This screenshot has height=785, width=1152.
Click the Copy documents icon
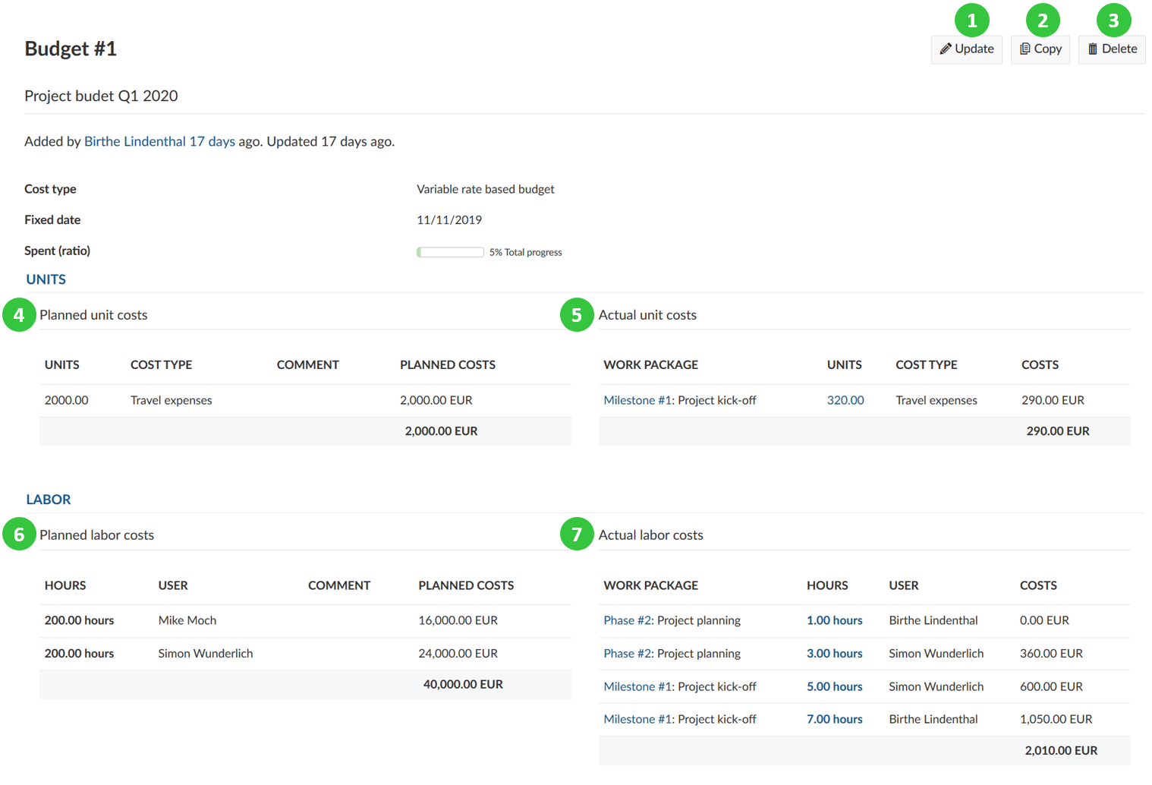tap(1025, 49)
